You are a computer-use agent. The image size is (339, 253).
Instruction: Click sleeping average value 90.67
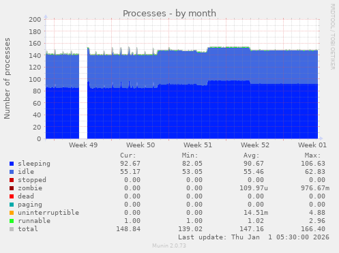click(254, 164)
